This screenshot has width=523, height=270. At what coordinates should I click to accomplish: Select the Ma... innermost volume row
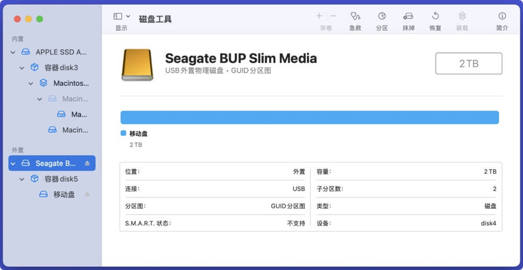pos(52,114)
